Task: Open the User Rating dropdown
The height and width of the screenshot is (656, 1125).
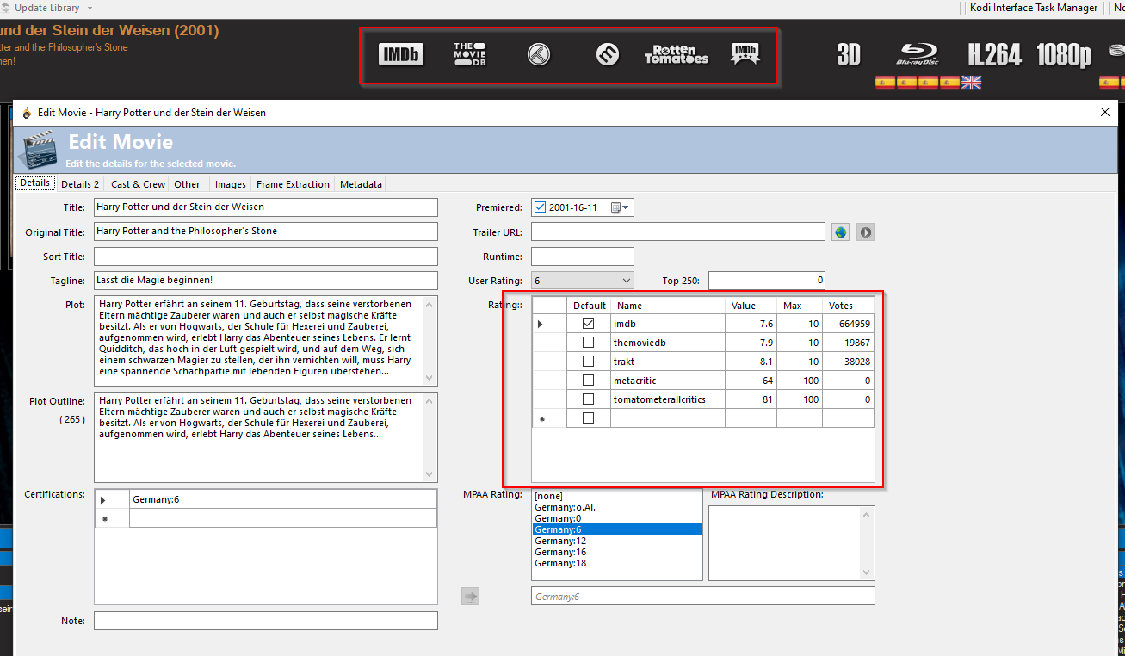Action: 583,281
